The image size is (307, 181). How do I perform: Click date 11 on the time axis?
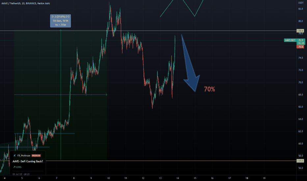click(x=126, y=178)
